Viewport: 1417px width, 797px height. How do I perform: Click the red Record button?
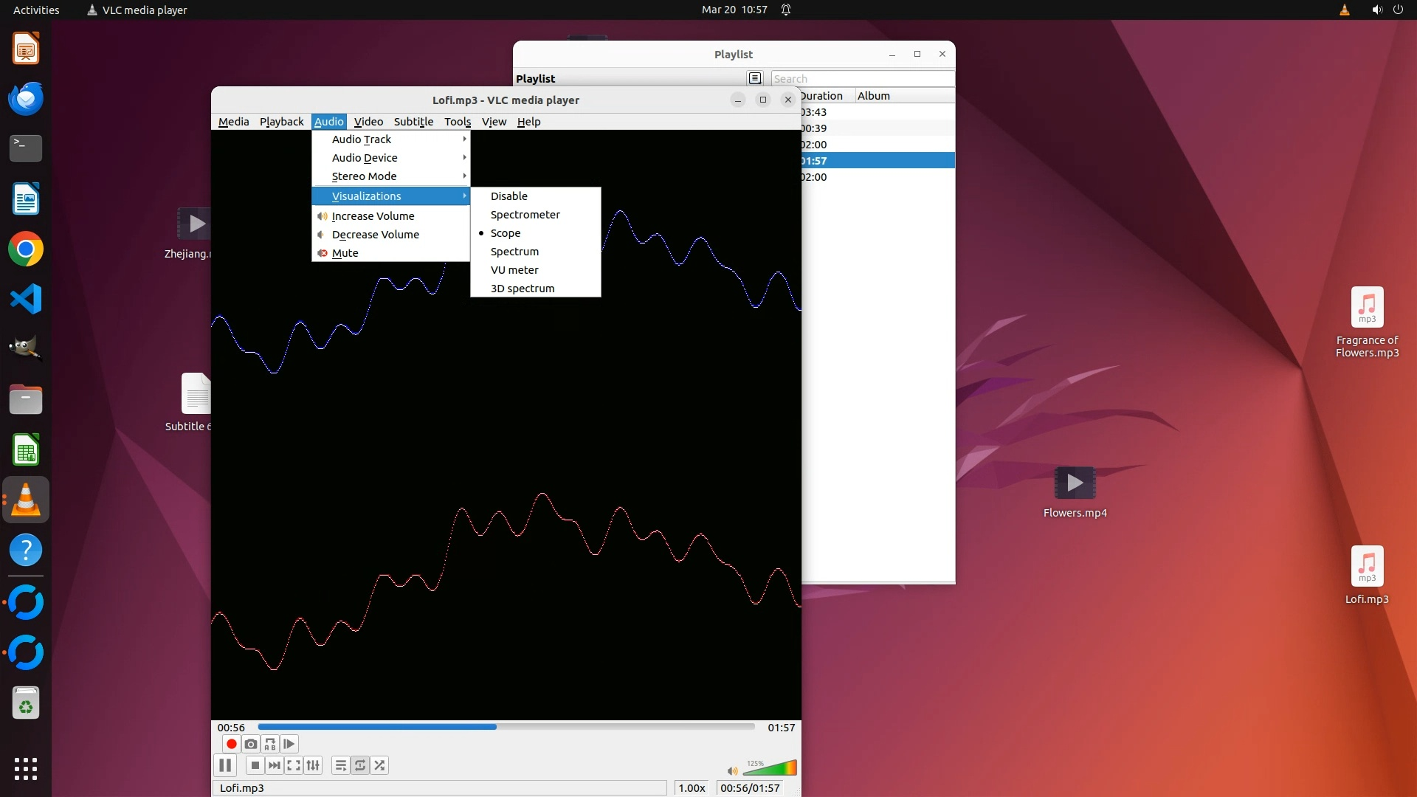coord(231,744)
